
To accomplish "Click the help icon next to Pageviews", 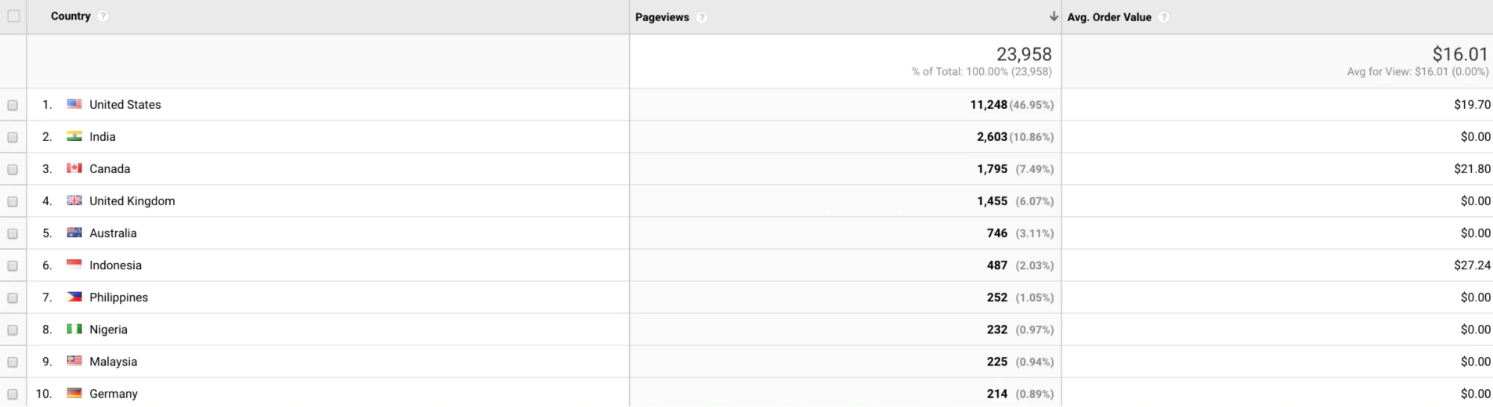I will [x=701, y=17].
